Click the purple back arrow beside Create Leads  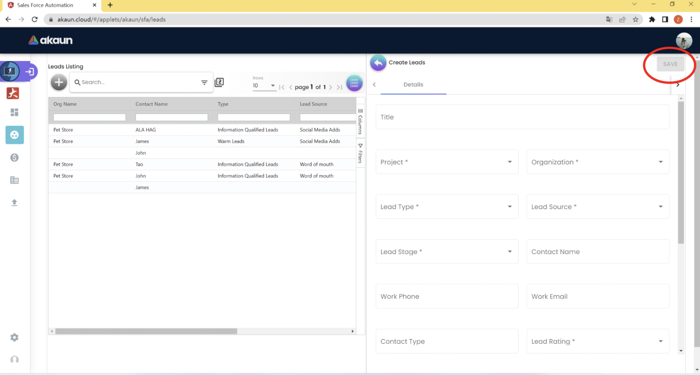point(378,63)
